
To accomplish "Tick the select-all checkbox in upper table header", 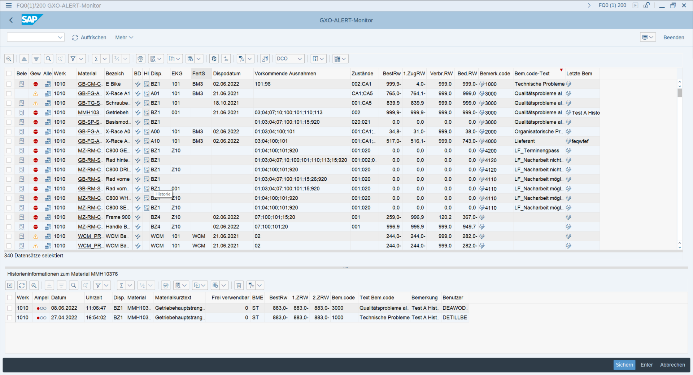I will pyautogui.click(x=9, y=74).
